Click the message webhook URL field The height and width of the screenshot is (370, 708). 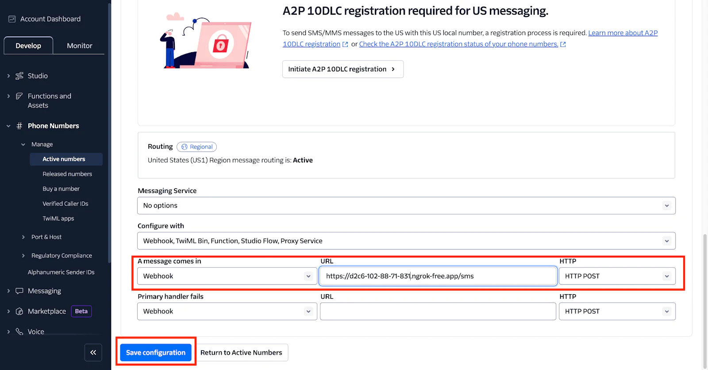point(438,276)
